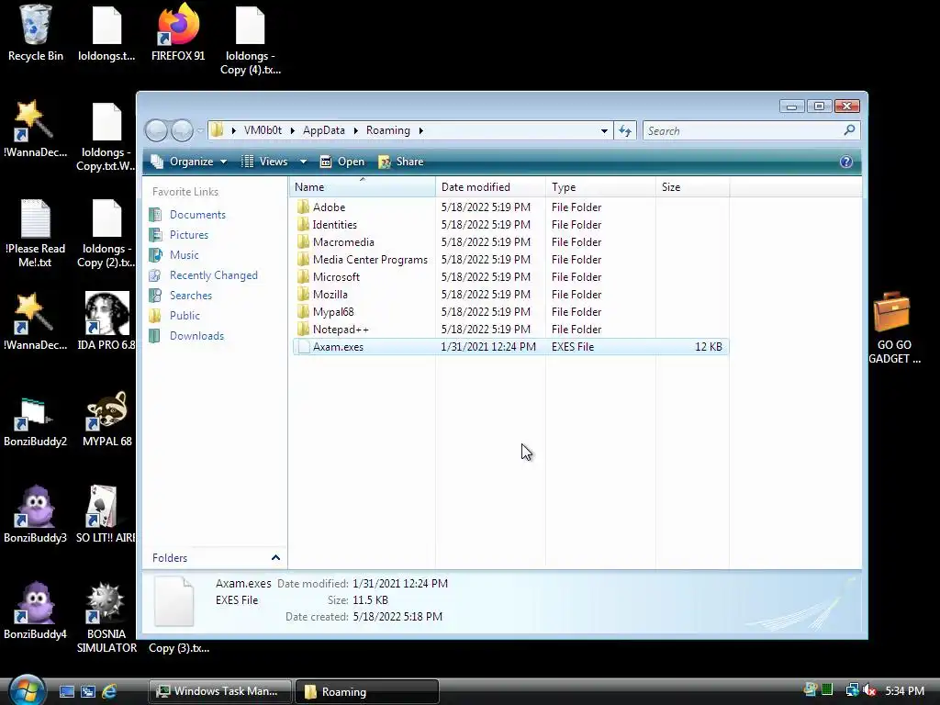This screenshot has height=705, width=940.
Task: Click the Explorer Forward arrow button
Action: [x=183, y=130]
